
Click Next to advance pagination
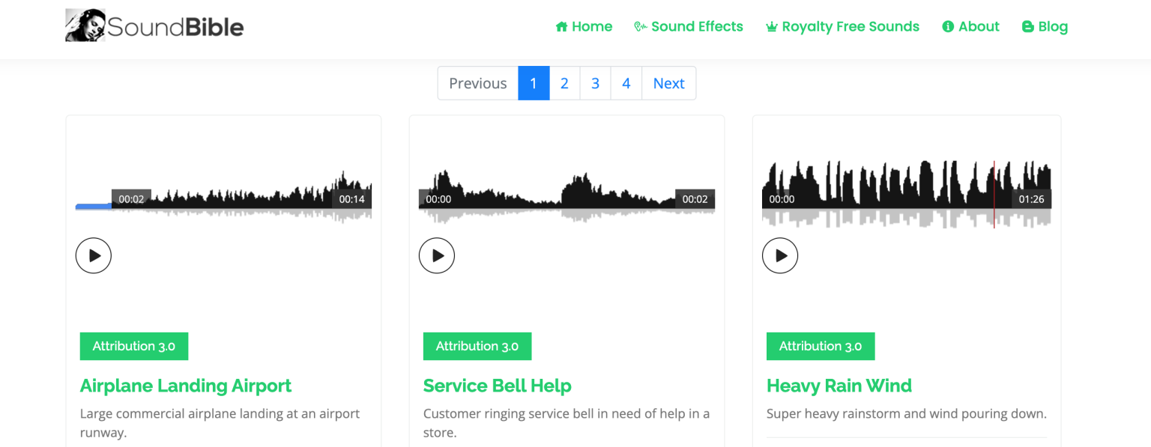click(x=668, y=82)
